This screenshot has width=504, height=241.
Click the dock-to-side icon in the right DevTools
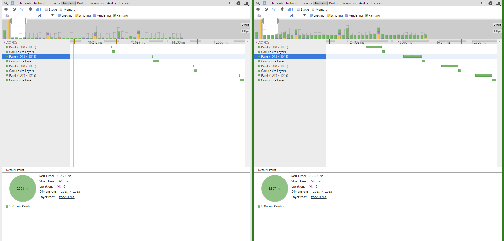(x=498, y=3)
